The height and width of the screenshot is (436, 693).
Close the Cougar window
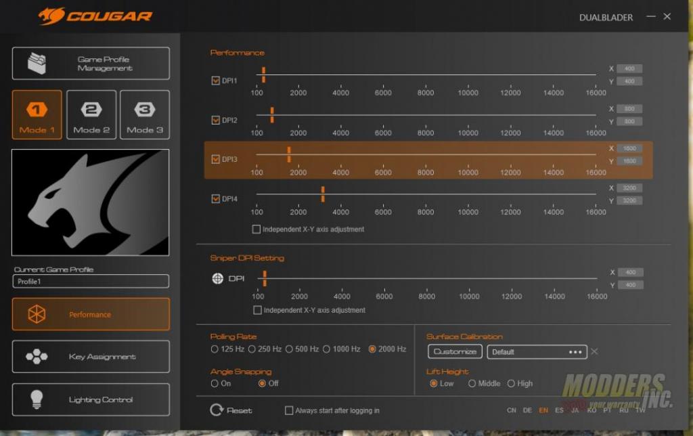pos(667,16)
